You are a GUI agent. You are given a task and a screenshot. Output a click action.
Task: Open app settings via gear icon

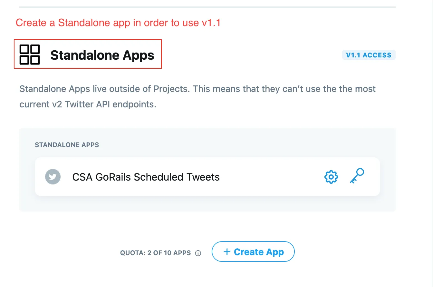(x=331, y=177)
